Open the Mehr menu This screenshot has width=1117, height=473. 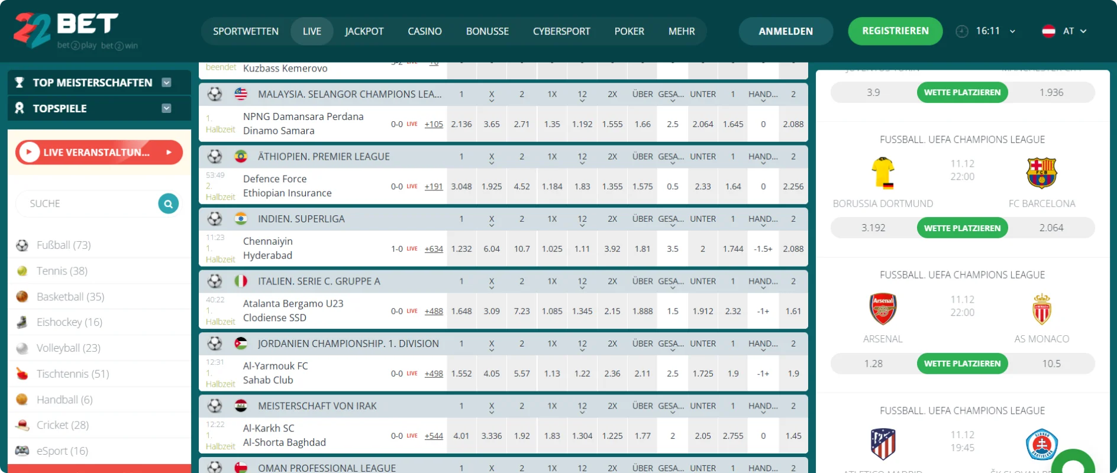tap(682, 31)
